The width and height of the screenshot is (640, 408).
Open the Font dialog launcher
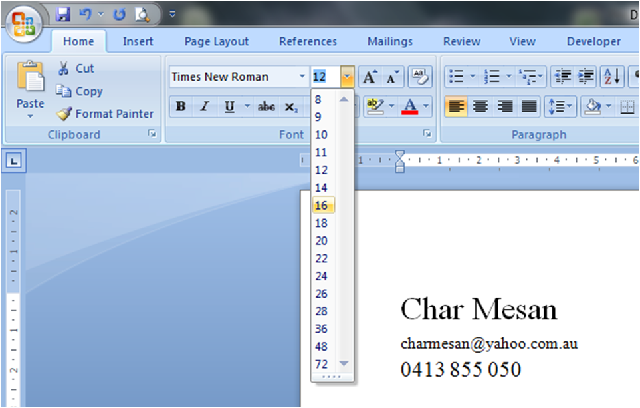pos(427,134)
